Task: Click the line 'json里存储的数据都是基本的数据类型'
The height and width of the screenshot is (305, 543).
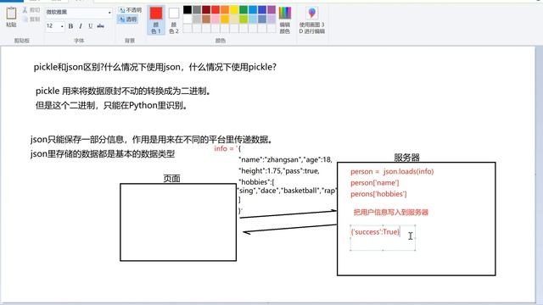Action: pos(103,154)
